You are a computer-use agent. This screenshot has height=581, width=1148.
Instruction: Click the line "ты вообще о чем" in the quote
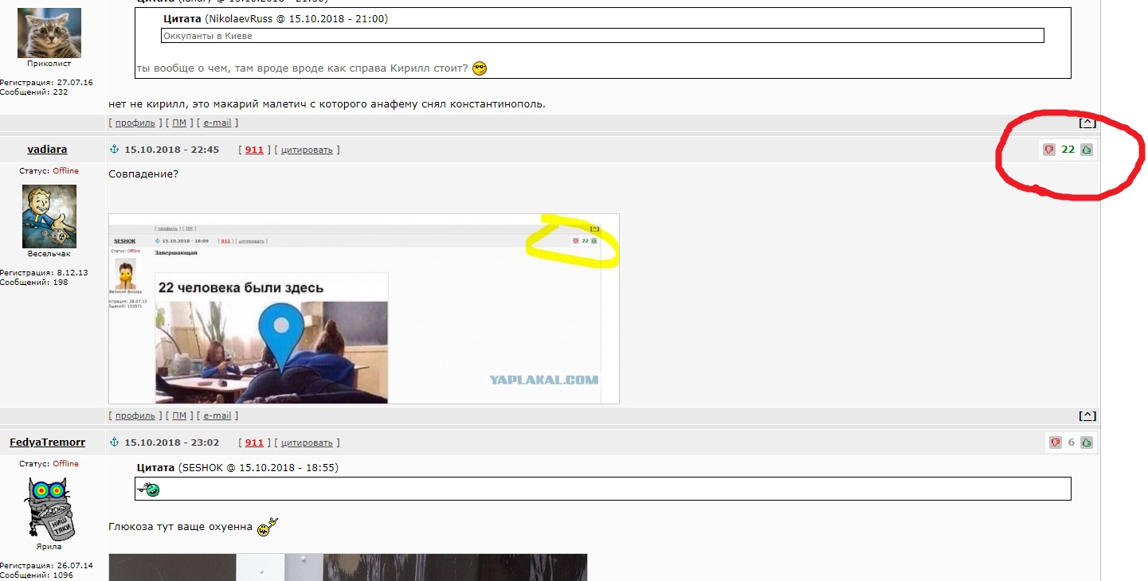[x=302, y=68]
